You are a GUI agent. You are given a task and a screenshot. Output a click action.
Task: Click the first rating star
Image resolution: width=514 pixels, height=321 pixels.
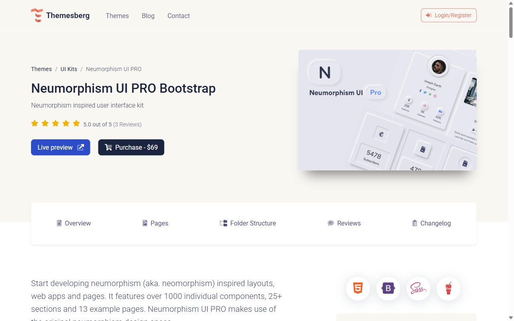pos(35,123)
